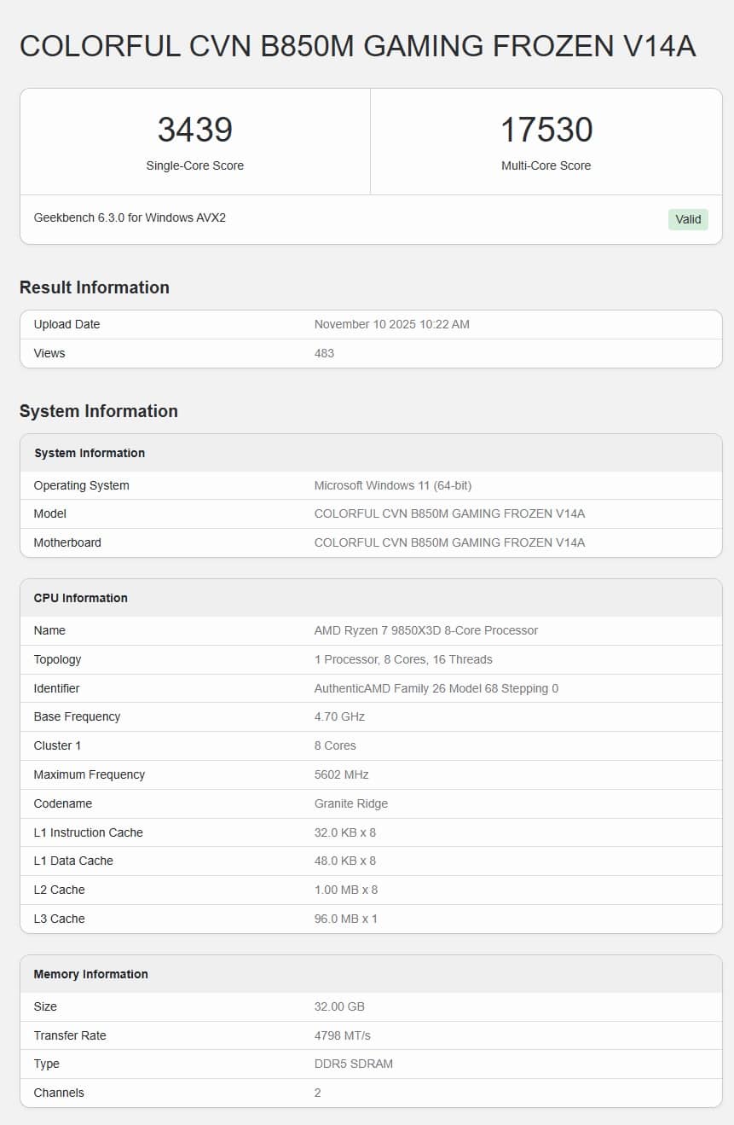Click the Transfer Rate 4798 MT/s value

[342, 1035]
